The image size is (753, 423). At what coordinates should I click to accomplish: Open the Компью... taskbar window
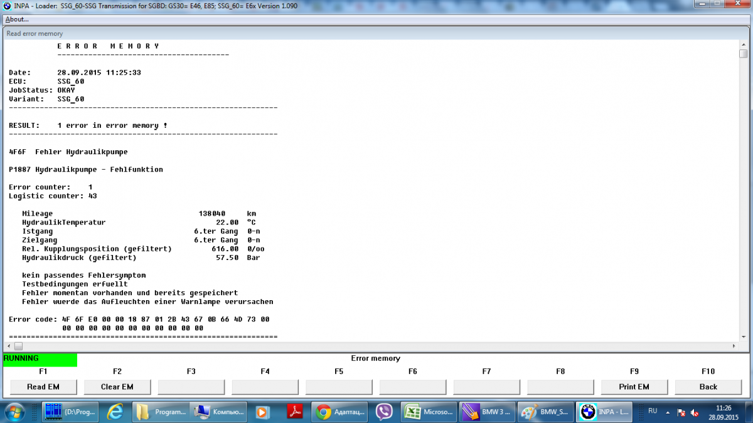[x=219, y=412]
